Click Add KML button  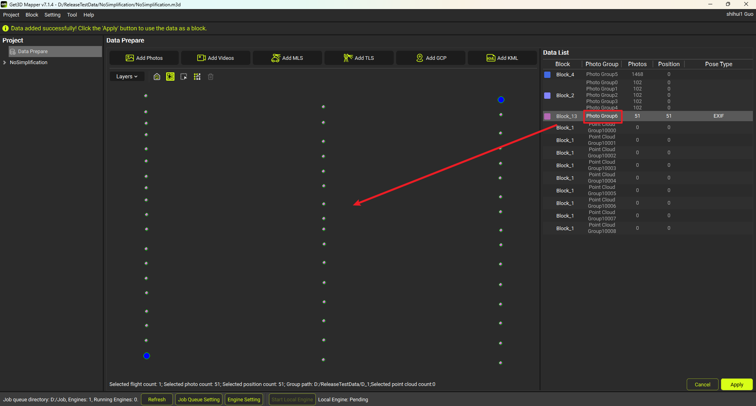click(x=502, y=58)
